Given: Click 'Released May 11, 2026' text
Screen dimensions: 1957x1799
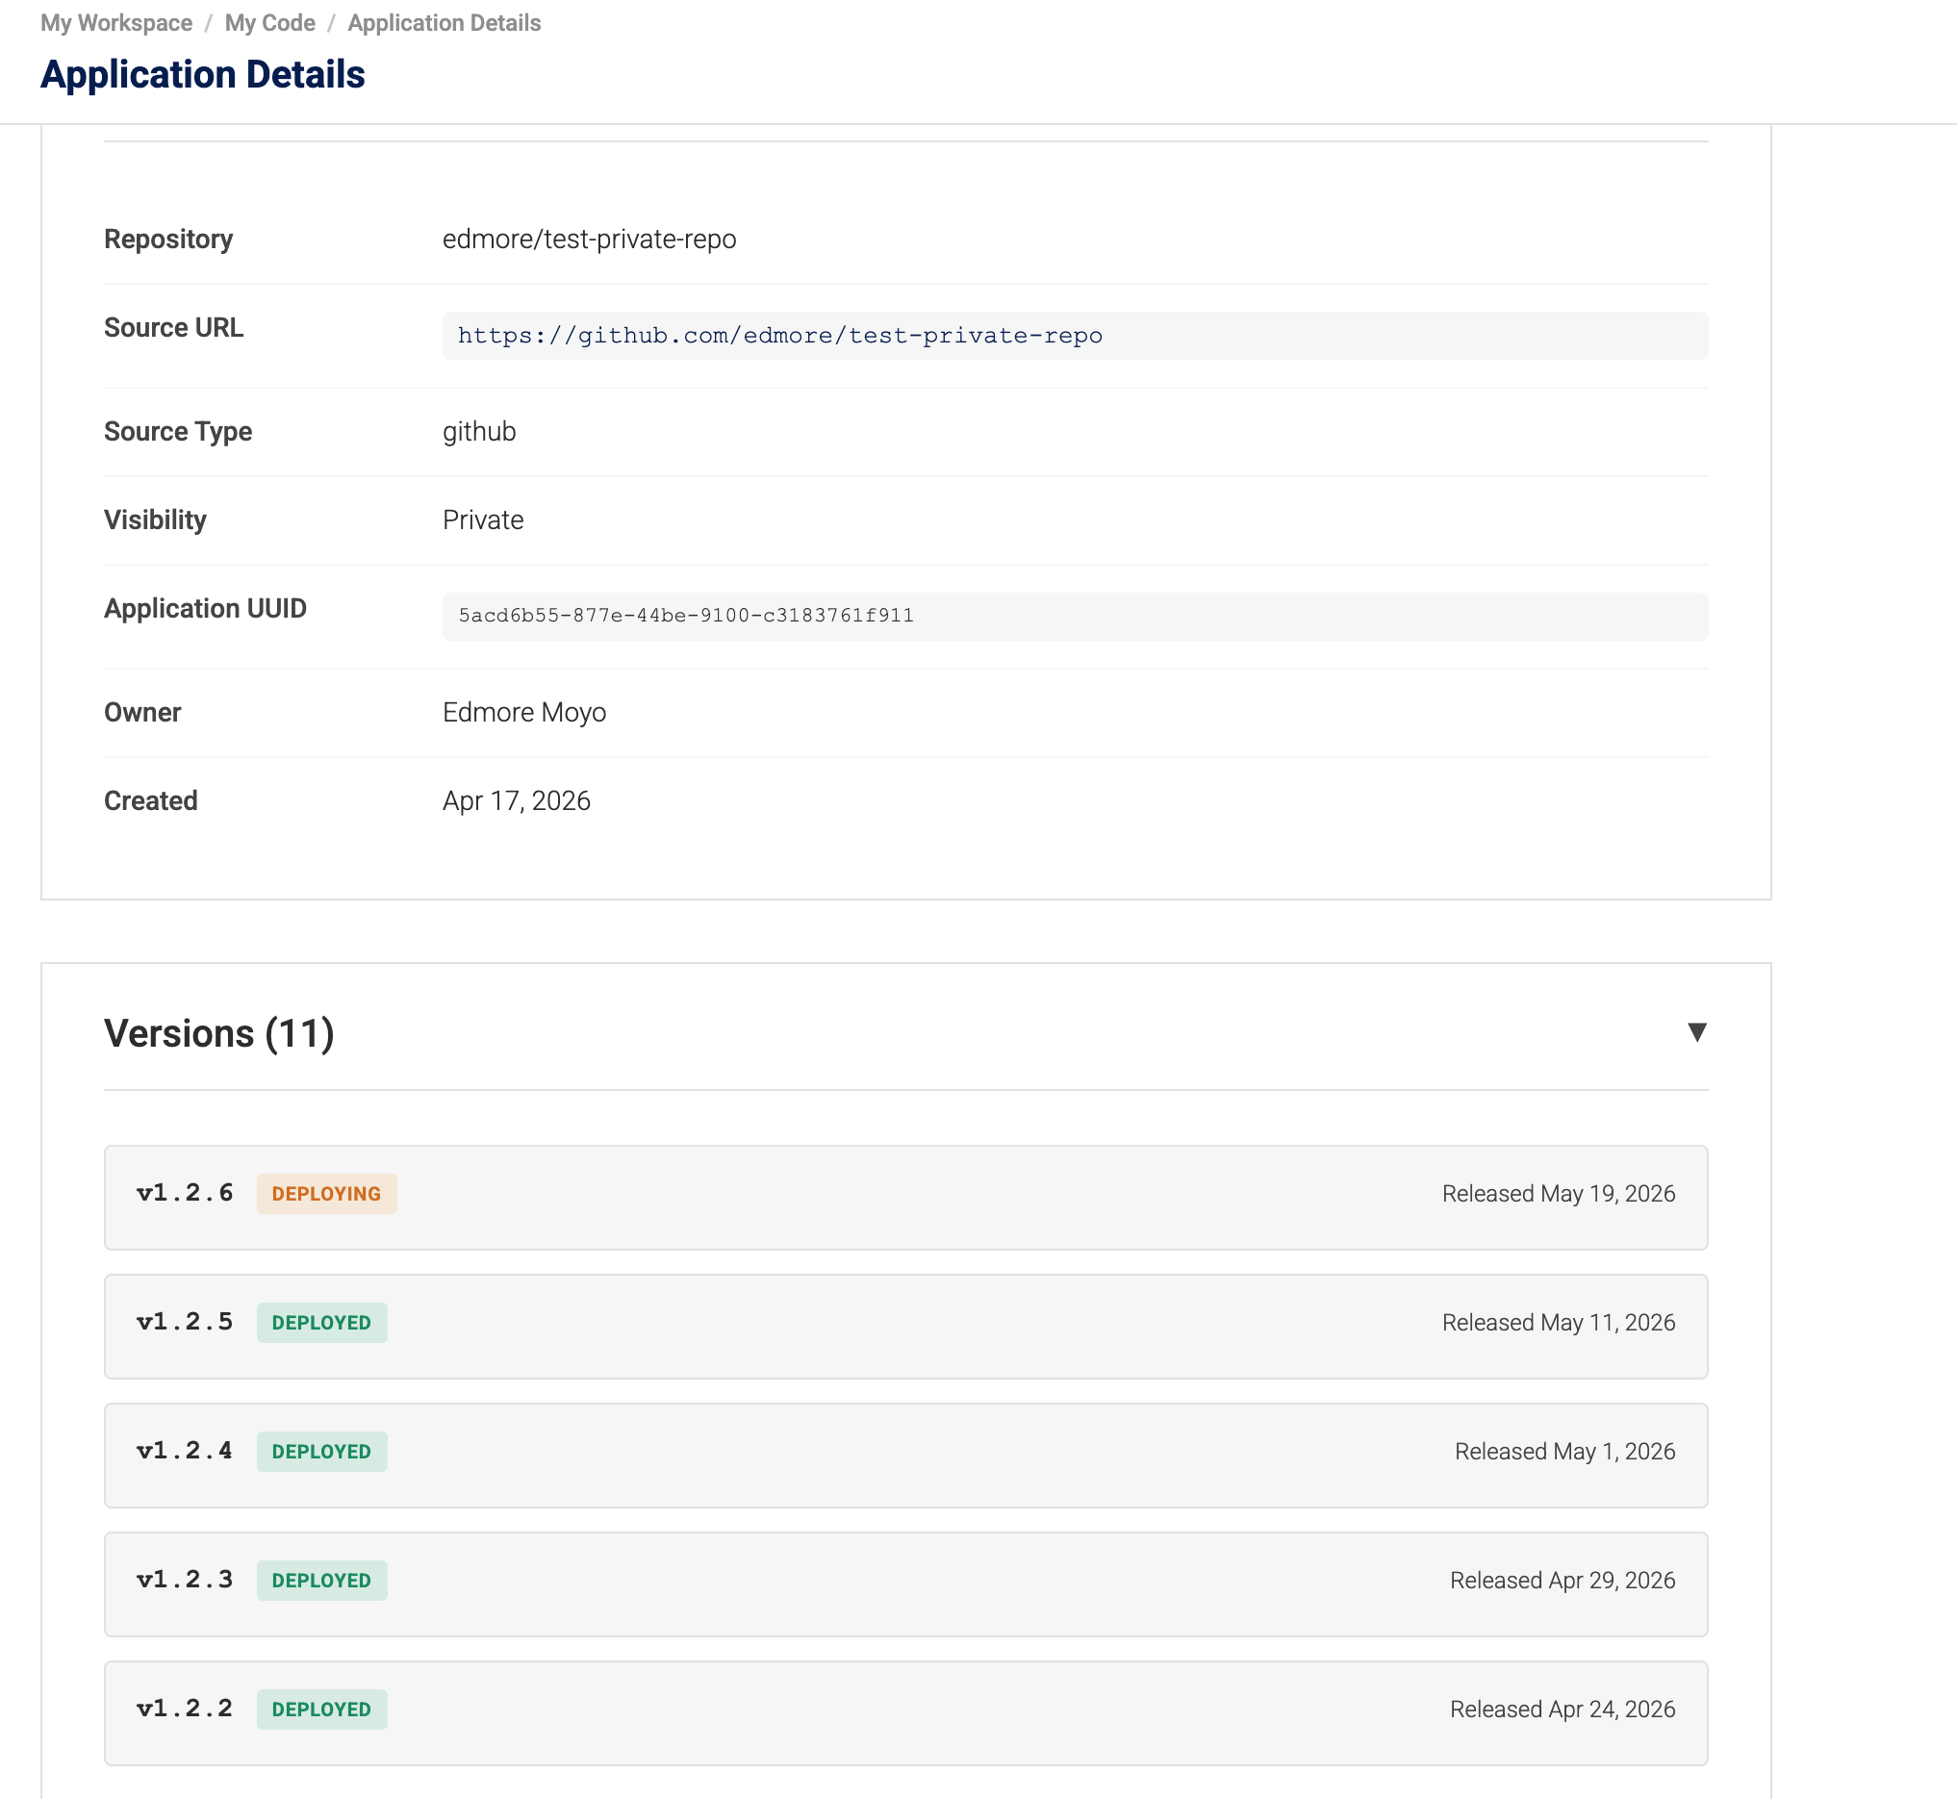Looking at the screenshot, I should point(1558,1322).
